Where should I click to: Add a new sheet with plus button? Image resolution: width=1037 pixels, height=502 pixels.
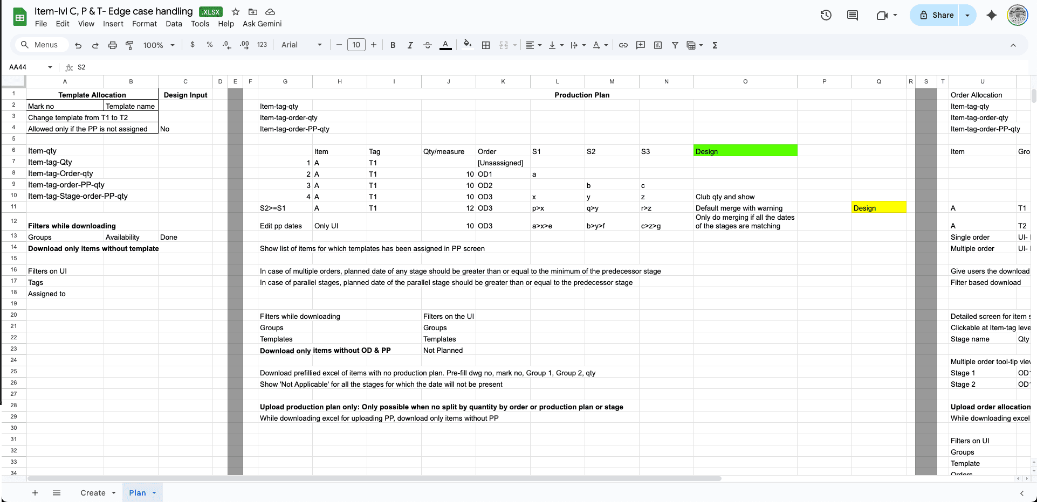pos(35,492)
